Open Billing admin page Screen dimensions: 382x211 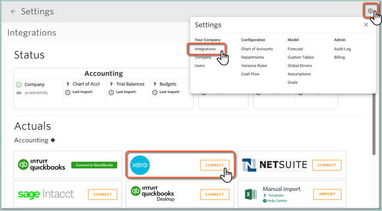point(339,58)
